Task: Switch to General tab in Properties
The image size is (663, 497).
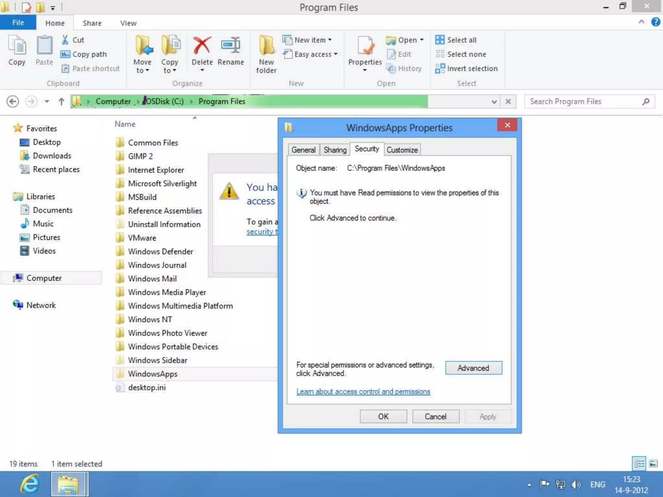Action: tap(303, 150)
